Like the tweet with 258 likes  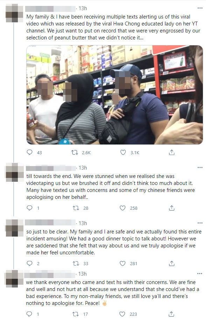pos(122,208)
